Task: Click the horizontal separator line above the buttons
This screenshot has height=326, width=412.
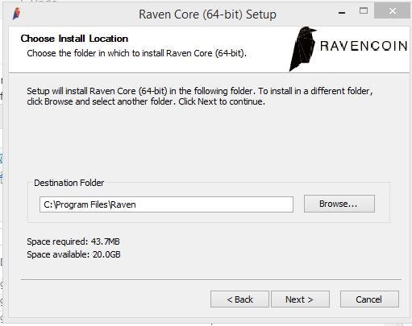Action: (211, 279)
